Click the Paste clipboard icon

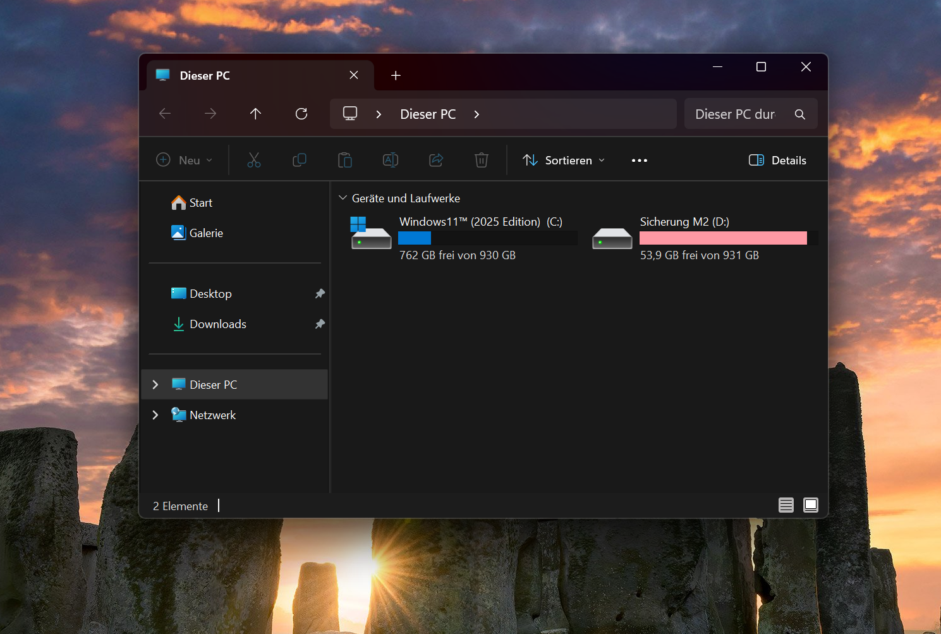coord(345,161)
